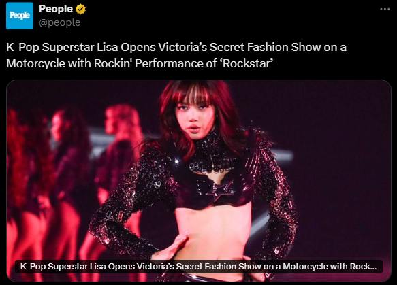
Task: Click the word 'Motorcycle' in tweet text
Action: pyautogui.click(x=35, y=63)
